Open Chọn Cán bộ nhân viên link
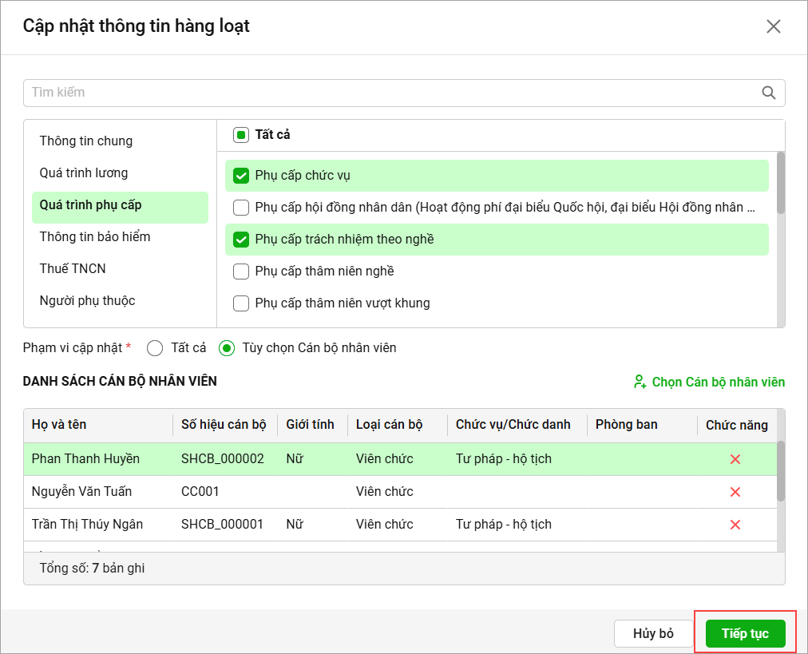The height and width of the screenshot is (654, 808). click(x=718, y=382)
